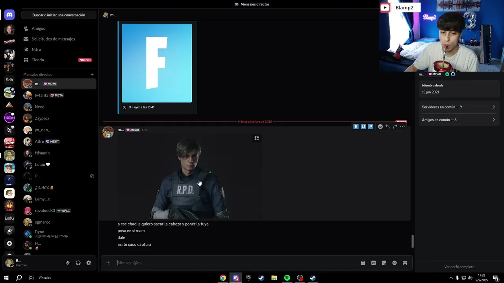This screenshot has height=283, width=504.
Task: Open Windows notification center
Action: pos(495,277)
